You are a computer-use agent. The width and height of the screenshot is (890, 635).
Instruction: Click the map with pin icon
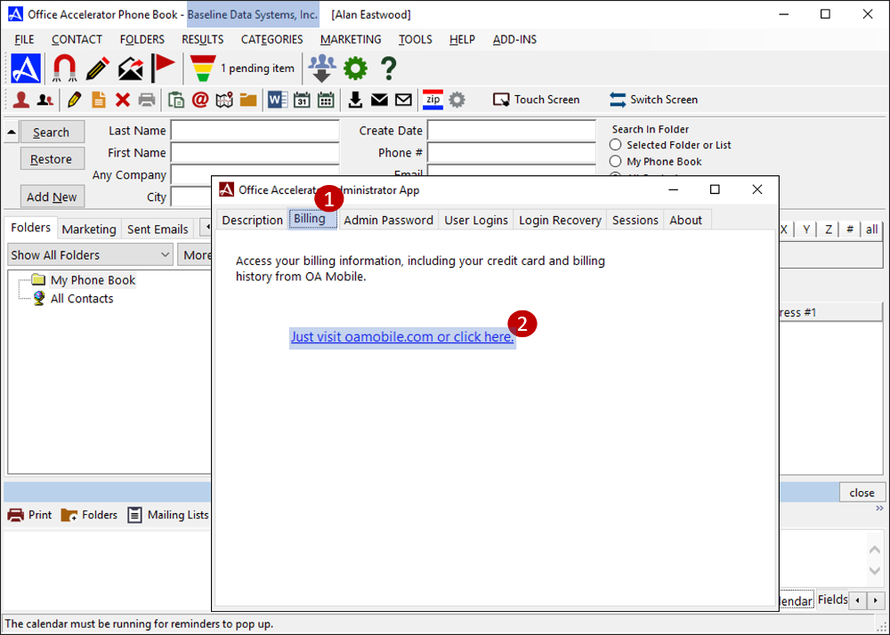[x=224, y=100]
